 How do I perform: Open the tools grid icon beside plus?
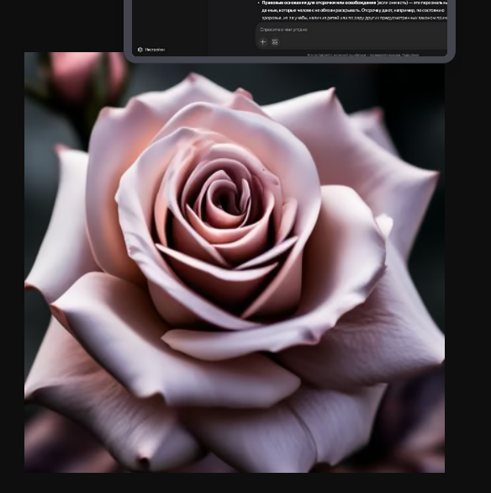(x=275, y=42)
